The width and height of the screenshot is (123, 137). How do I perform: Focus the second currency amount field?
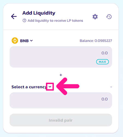[x=61, y=100]
